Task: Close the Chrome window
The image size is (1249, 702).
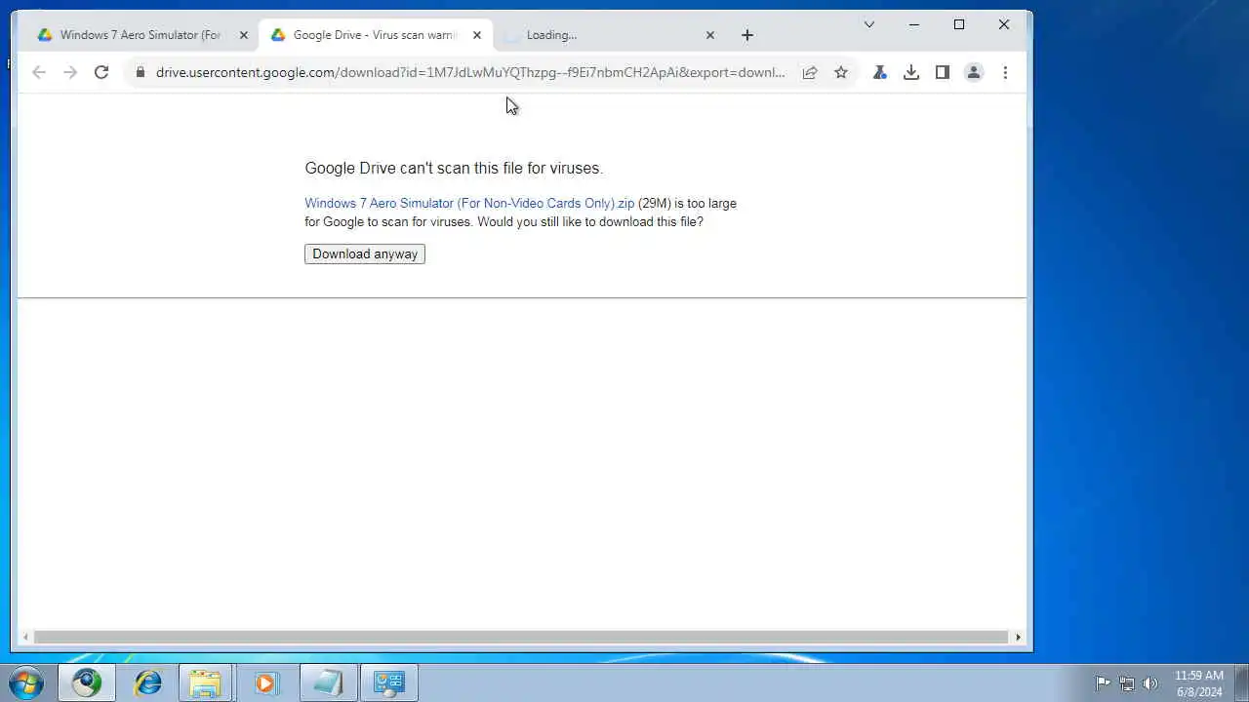Action: [1004, 24]
